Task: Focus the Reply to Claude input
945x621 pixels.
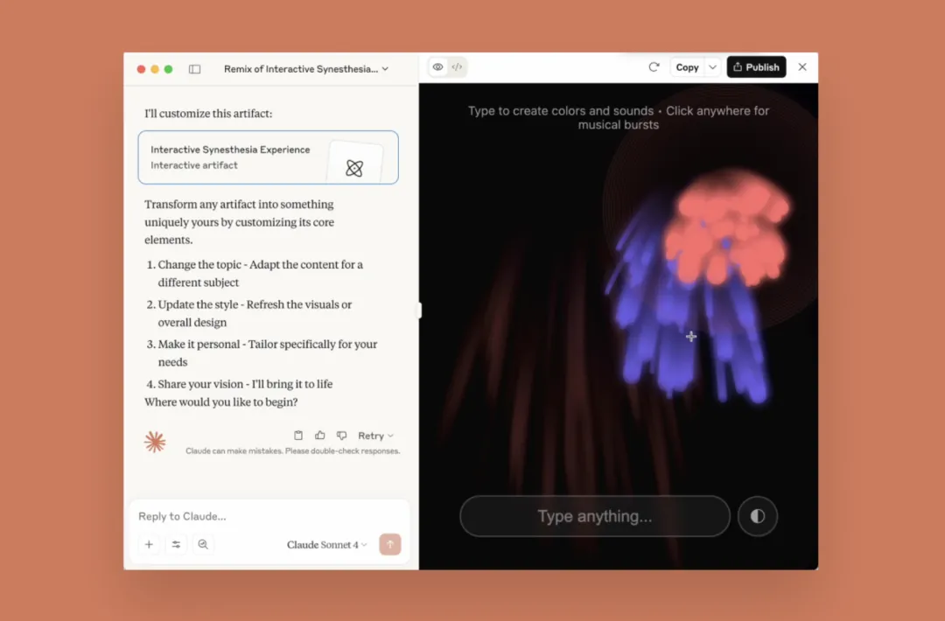Action: 269,516
